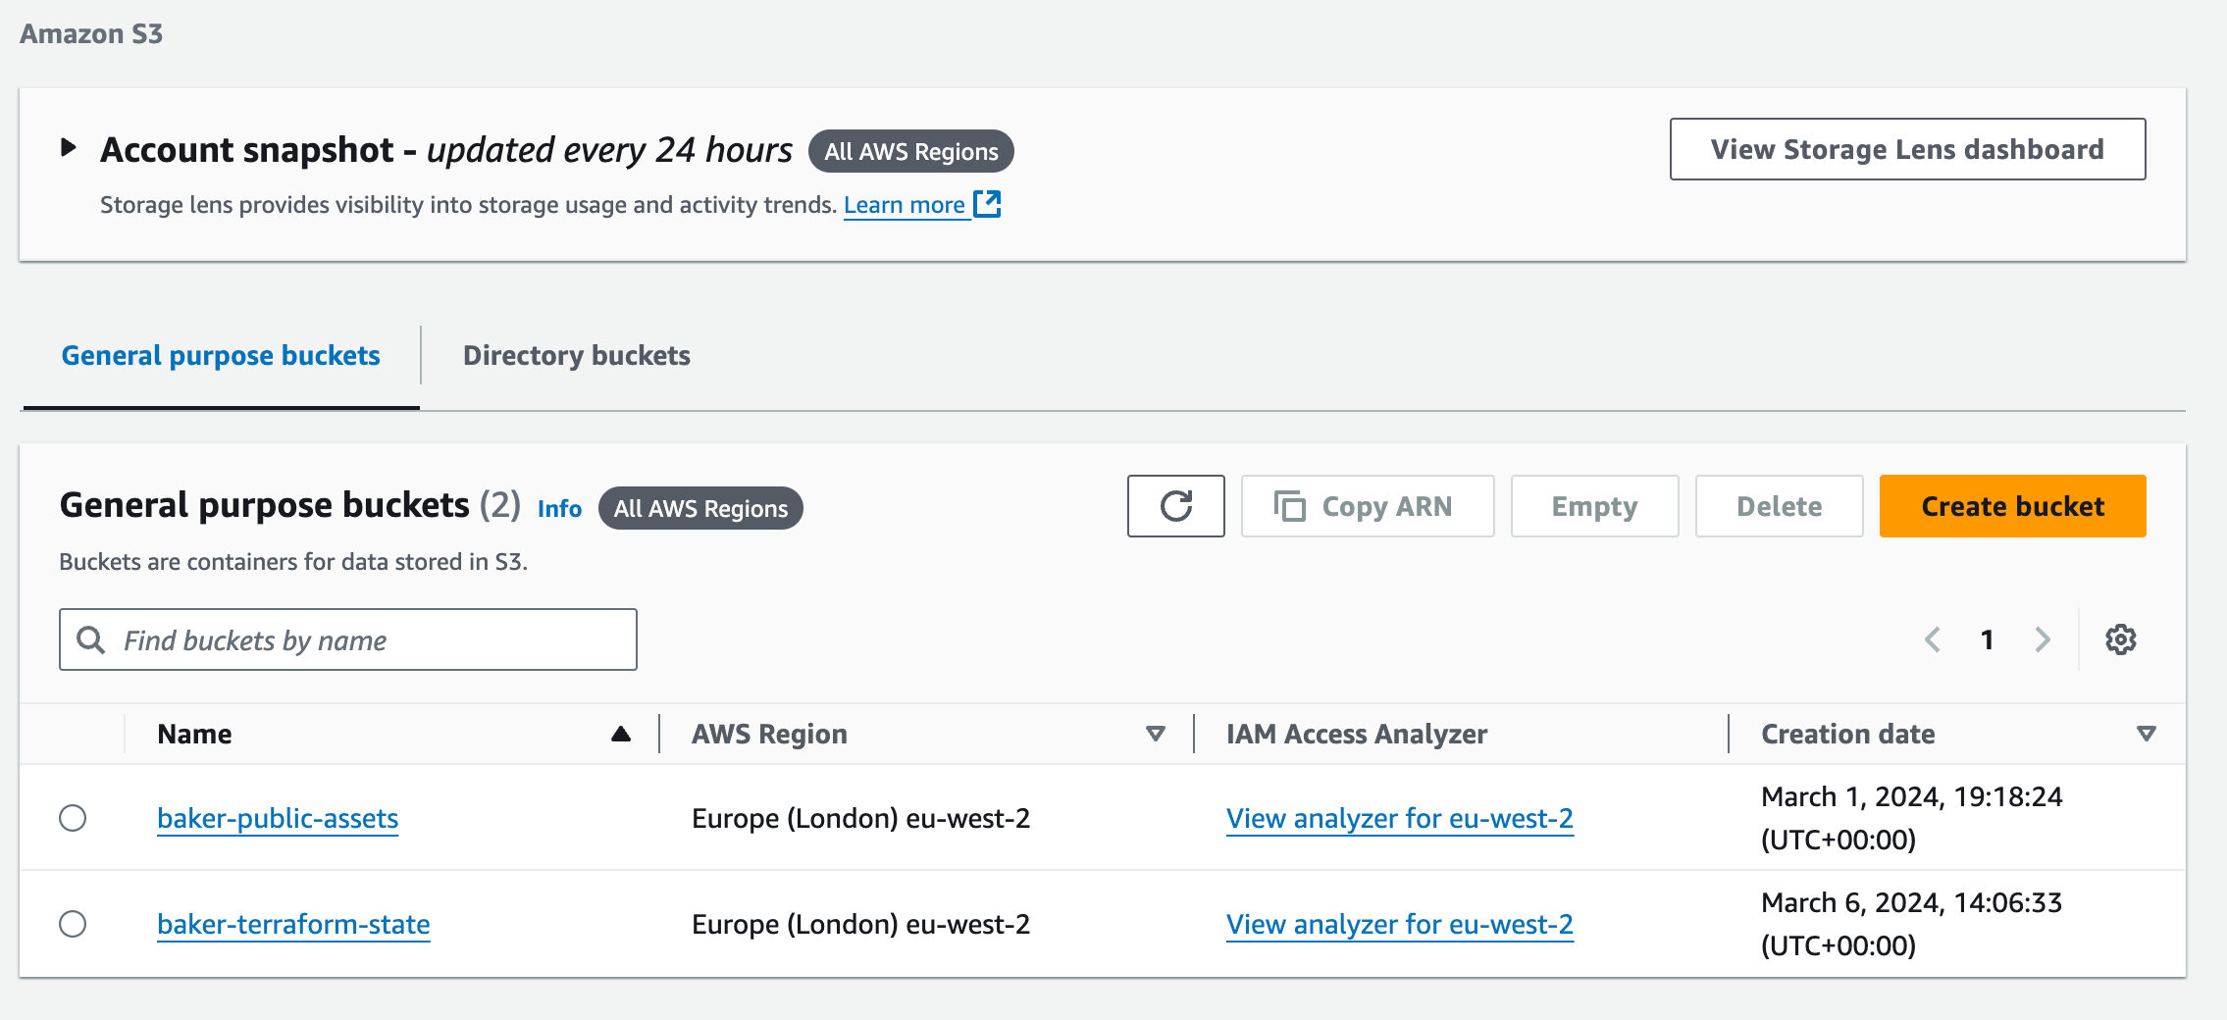The width and height of the screenshot is (2227, 1020).
Task: Click the refresh buckets icon button
Action: tap(1175, 506)
